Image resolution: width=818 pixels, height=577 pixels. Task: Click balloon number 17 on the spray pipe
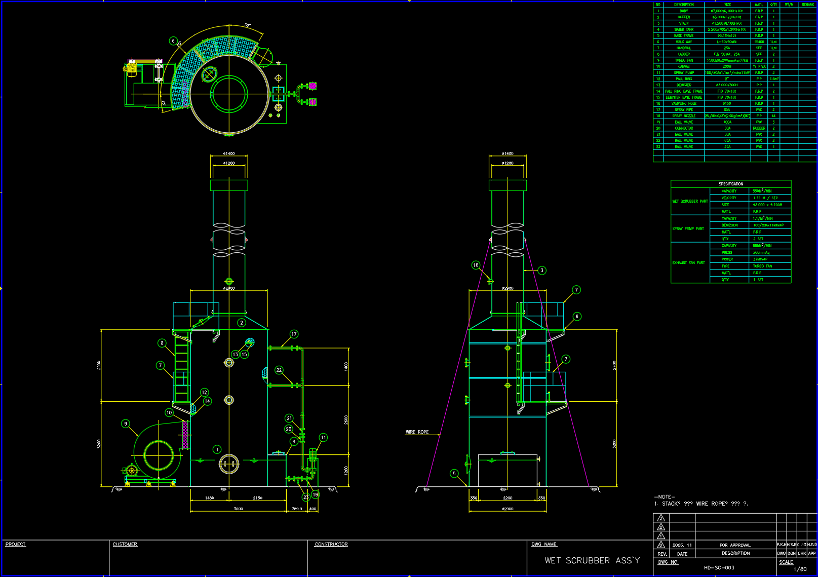point(294,334)
